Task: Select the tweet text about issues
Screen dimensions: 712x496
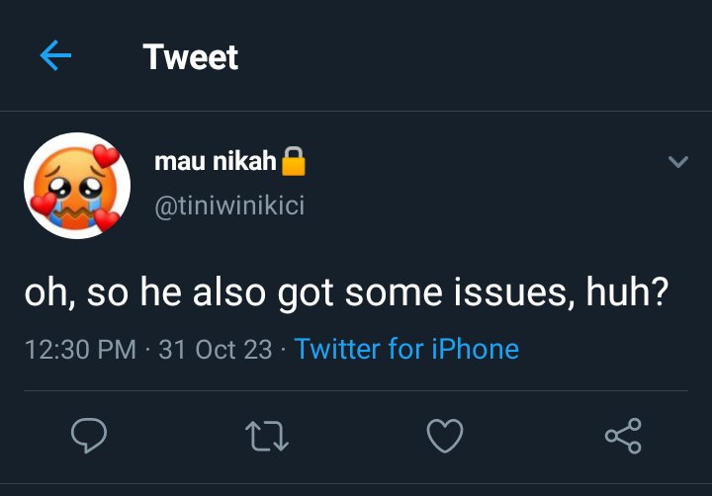Action: click(346, 293)
